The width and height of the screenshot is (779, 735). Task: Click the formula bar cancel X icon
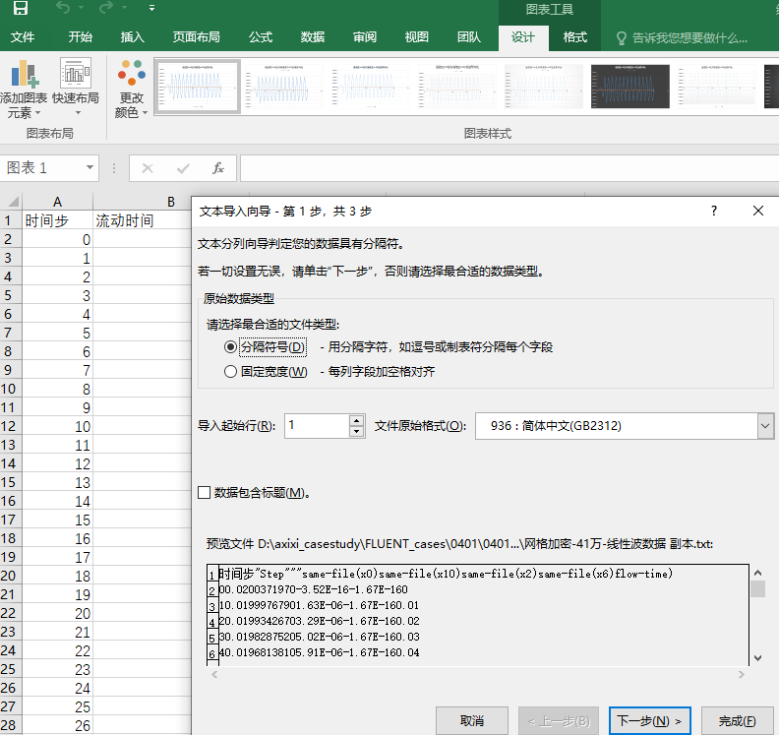(148, 168)
